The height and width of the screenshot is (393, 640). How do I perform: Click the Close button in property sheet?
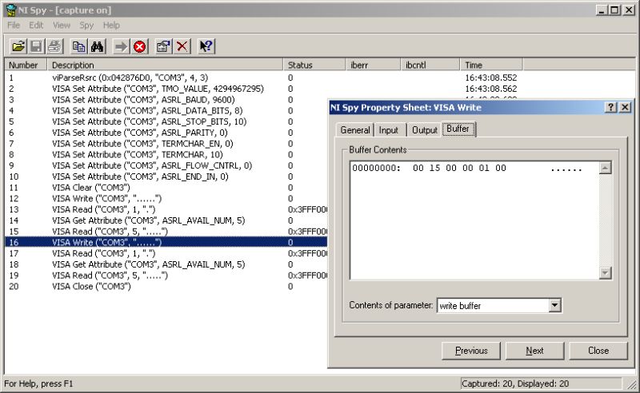click(x=598, y=351)
